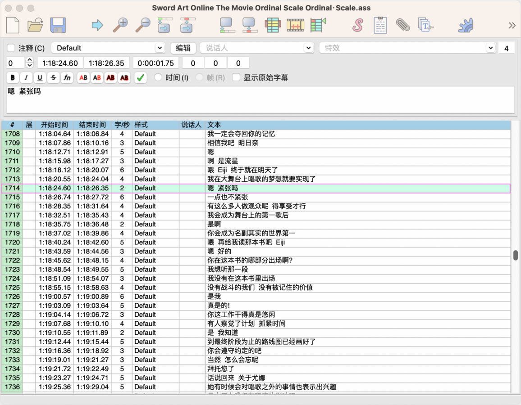Select the line 当然 怎么会忘呢
The image size is (521, 405).
(x=256, y=360)
